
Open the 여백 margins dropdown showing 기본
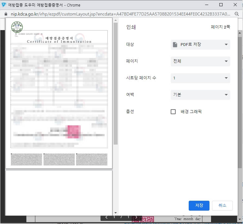click(200, 95)
